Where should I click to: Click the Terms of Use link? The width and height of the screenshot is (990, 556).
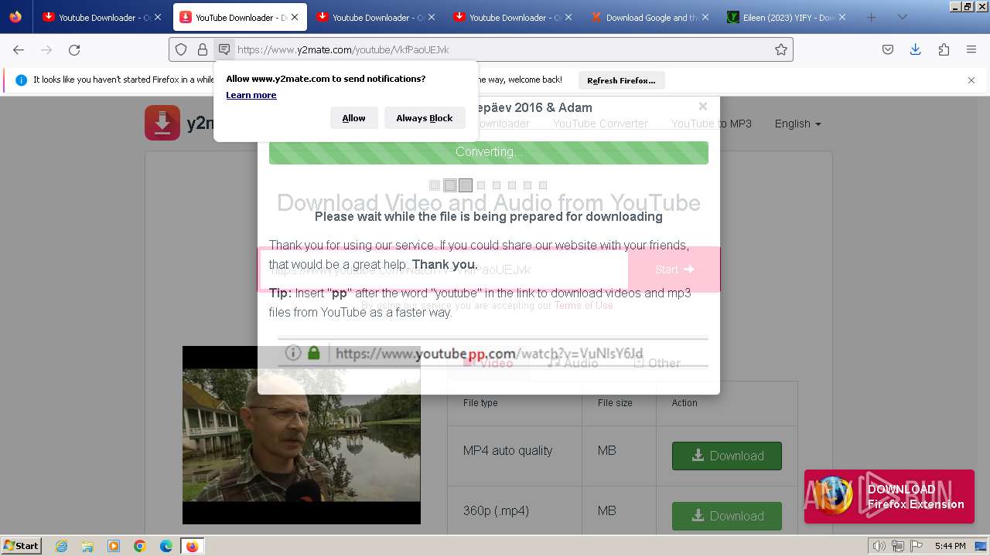click(584, 305)
